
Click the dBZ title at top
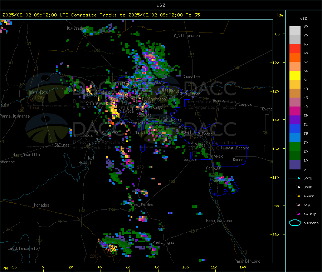pos(161,5)
